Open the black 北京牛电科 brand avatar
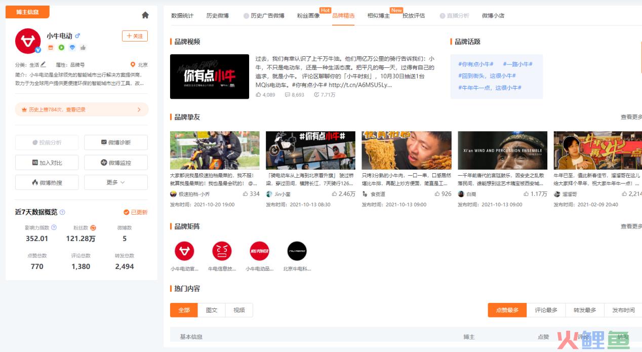Screen dimensions: 642x352 click(297, 251)
